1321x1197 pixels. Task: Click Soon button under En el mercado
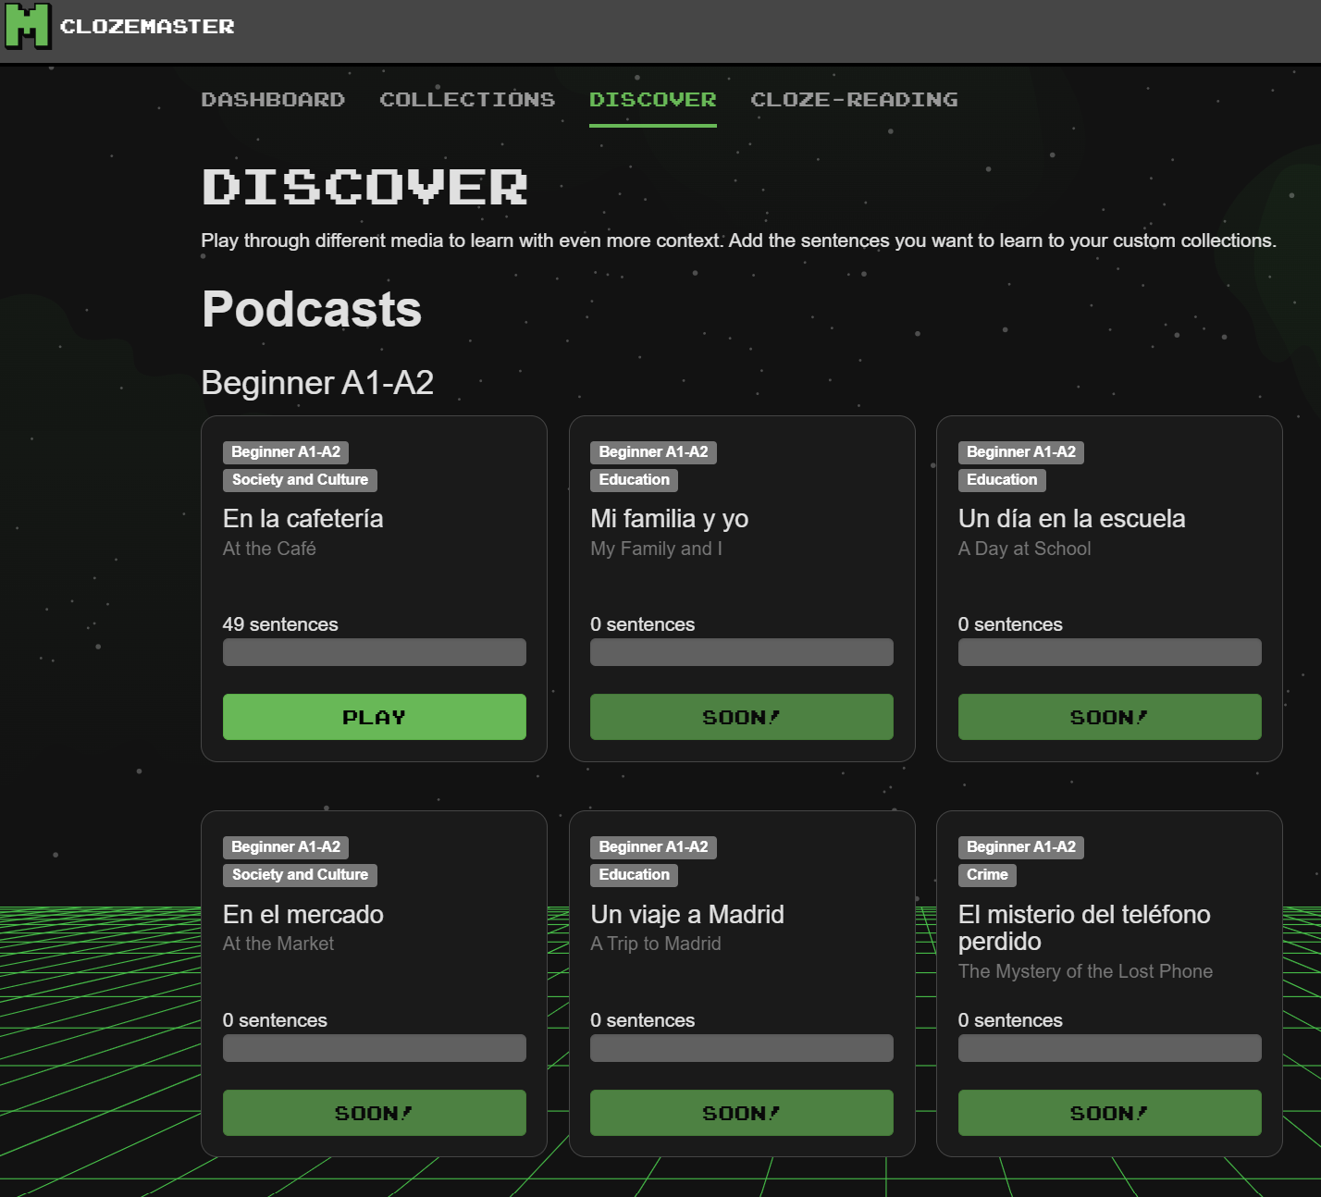tap(374, 1113)
